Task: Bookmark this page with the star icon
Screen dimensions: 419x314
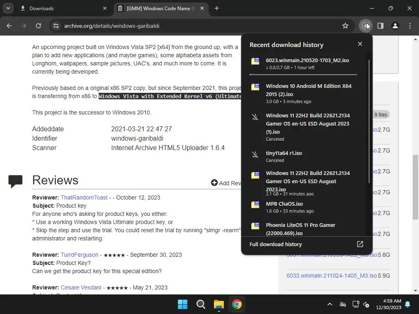Action: [345, 26]
